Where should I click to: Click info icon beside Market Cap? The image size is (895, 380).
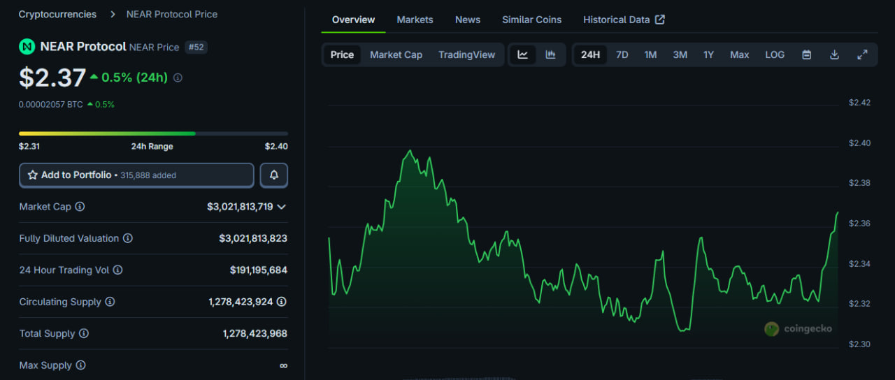(x=80, y=207)
